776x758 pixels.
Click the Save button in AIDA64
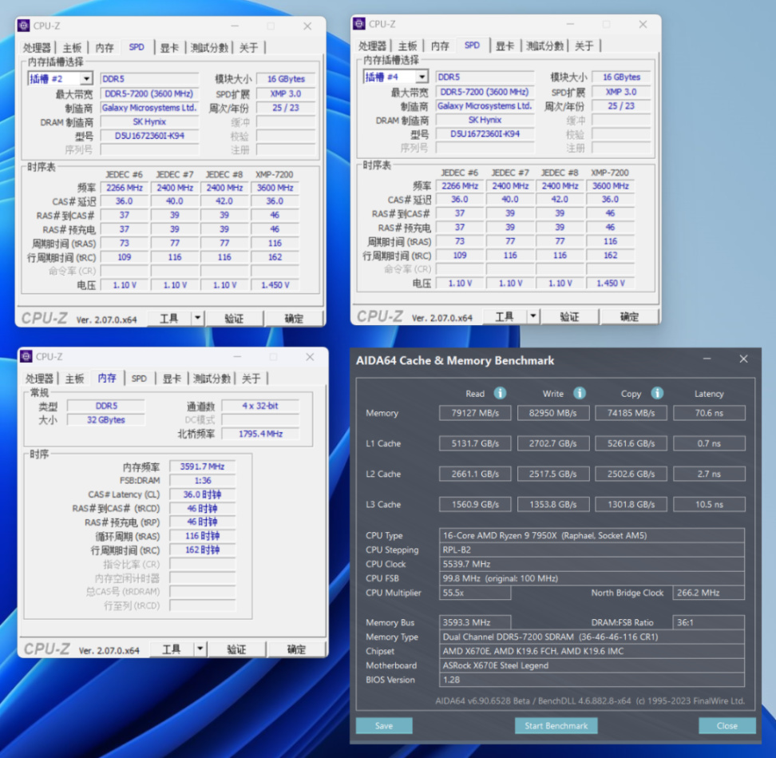tap(383, 726)
